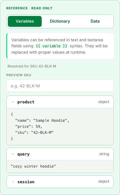120x195 pixels.
Task: Collapse the query variable chevron
Action: 13,154
